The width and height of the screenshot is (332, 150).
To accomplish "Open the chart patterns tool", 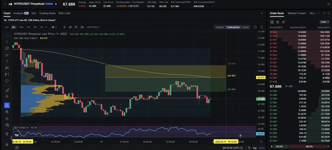I will (7, 68).
